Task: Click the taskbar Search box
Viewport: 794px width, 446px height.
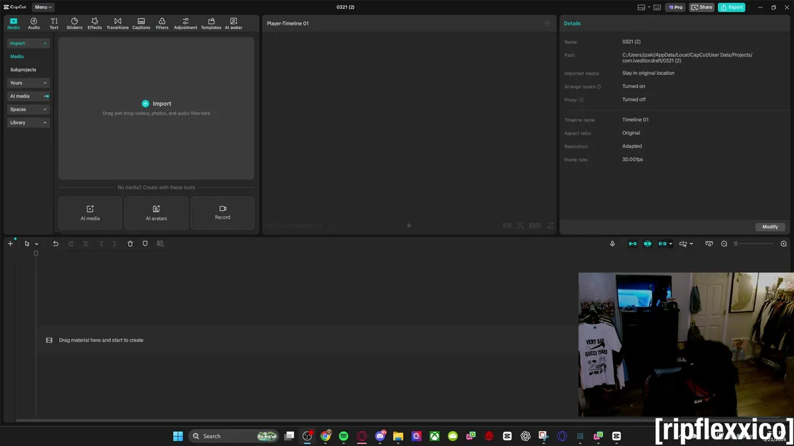Action: coord(233,436)
